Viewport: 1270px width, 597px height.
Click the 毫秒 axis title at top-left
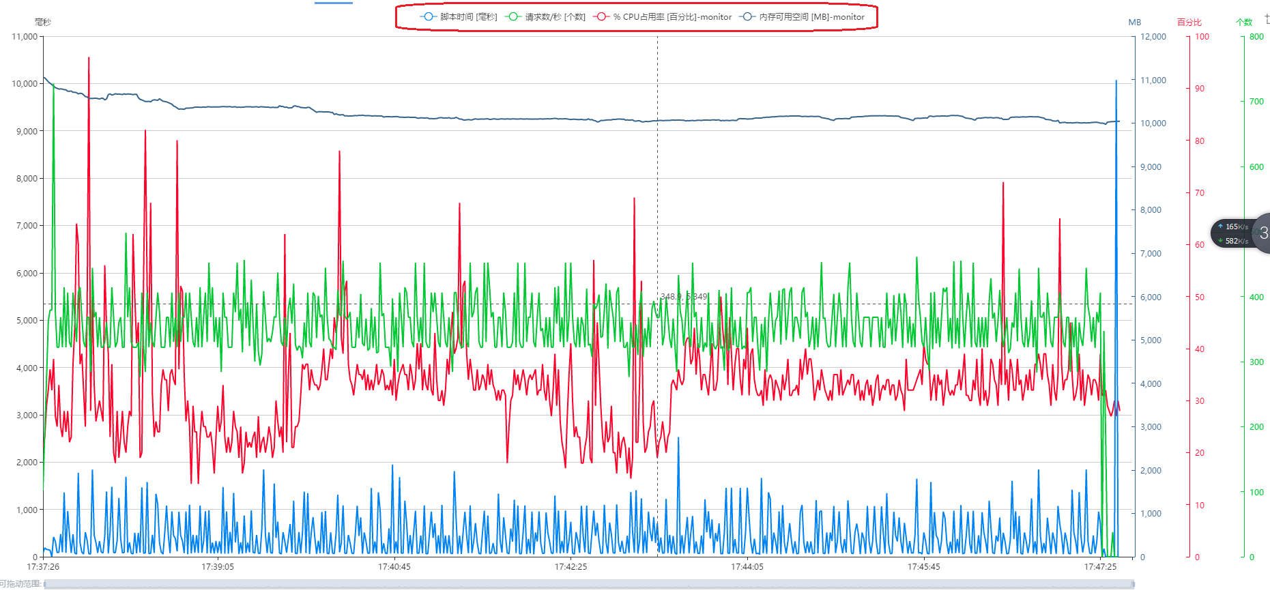point(43,23)
